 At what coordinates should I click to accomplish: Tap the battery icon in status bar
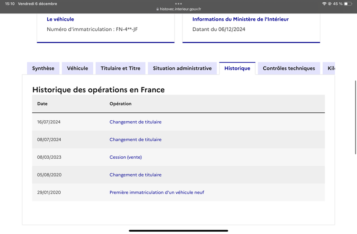pos(348,4)
